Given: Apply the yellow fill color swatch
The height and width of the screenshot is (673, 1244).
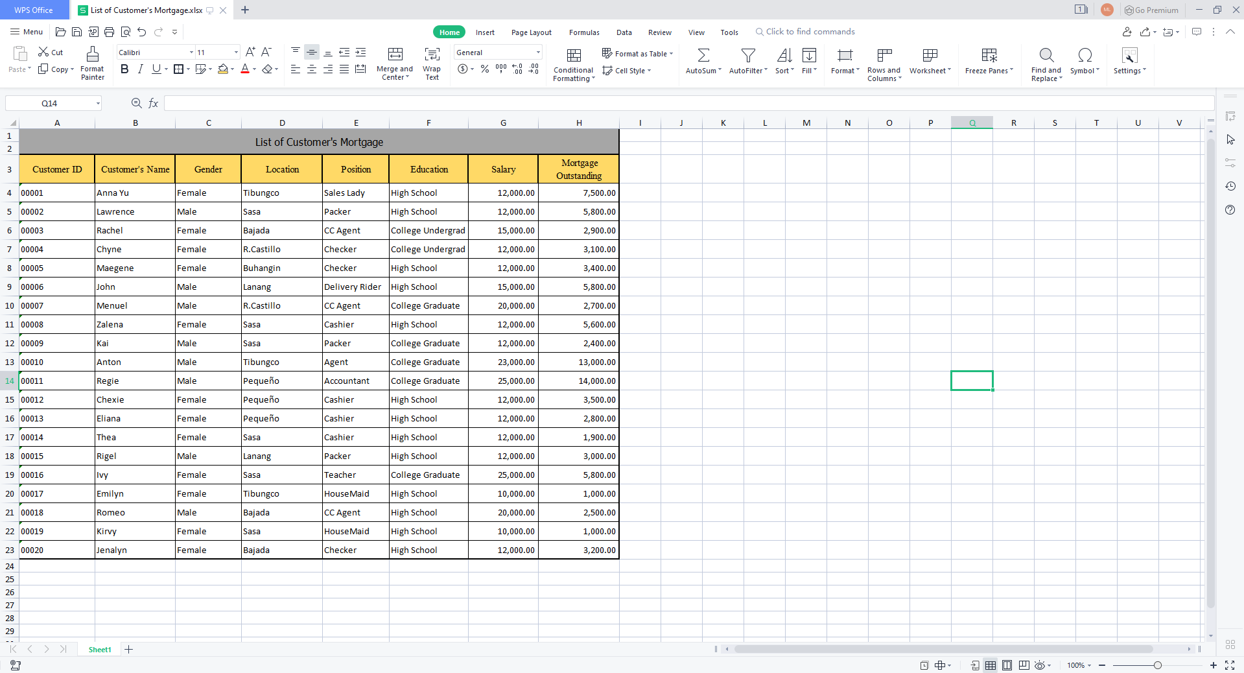Looking at the screenshot, I should [x=223, y=69].
